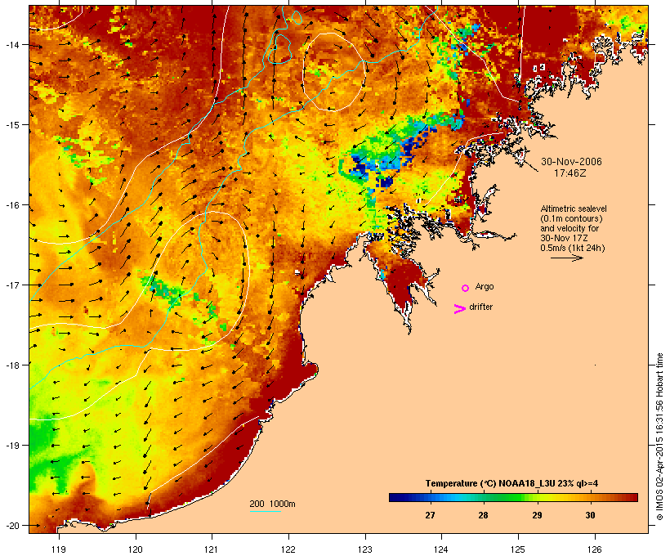
Task: Click the closed white sealevel contour near 122.5E 14.5S
Action: 334,72
